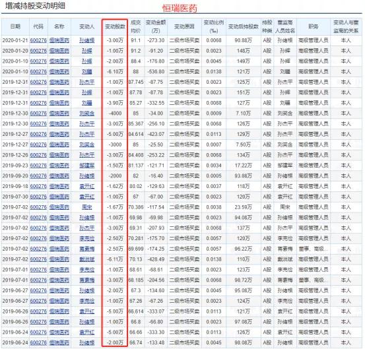Select the 17.22万 holdings cell
Viewport: 365px width, 349px height.
click(x=244, y=166)
